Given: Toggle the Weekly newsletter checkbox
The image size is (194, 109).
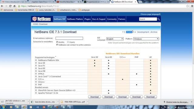Looking at the screenshot, I should (x=68, y=42).
